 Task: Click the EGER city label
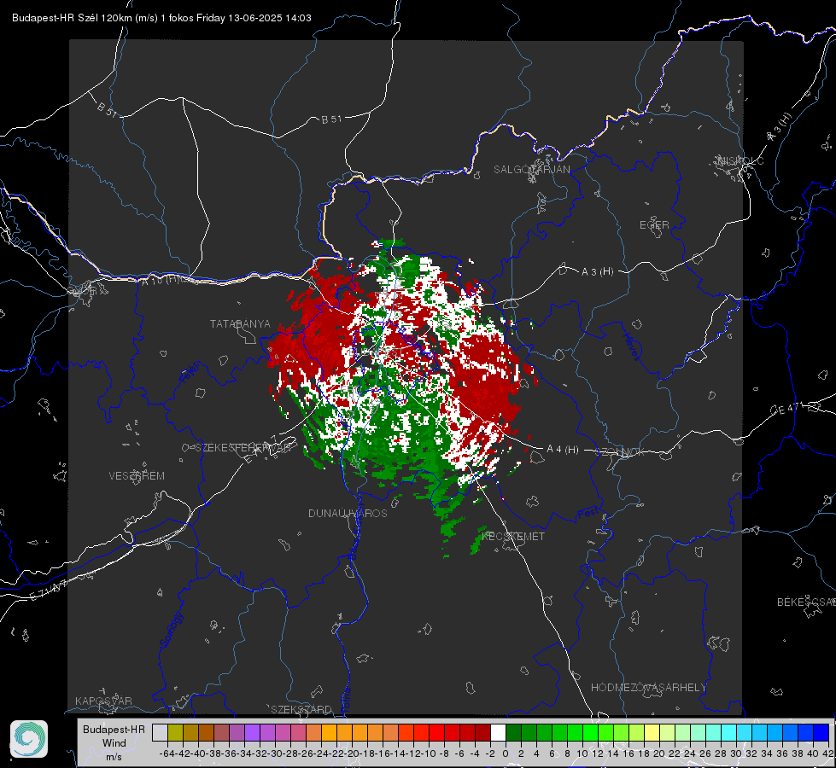tap(654, 225)
